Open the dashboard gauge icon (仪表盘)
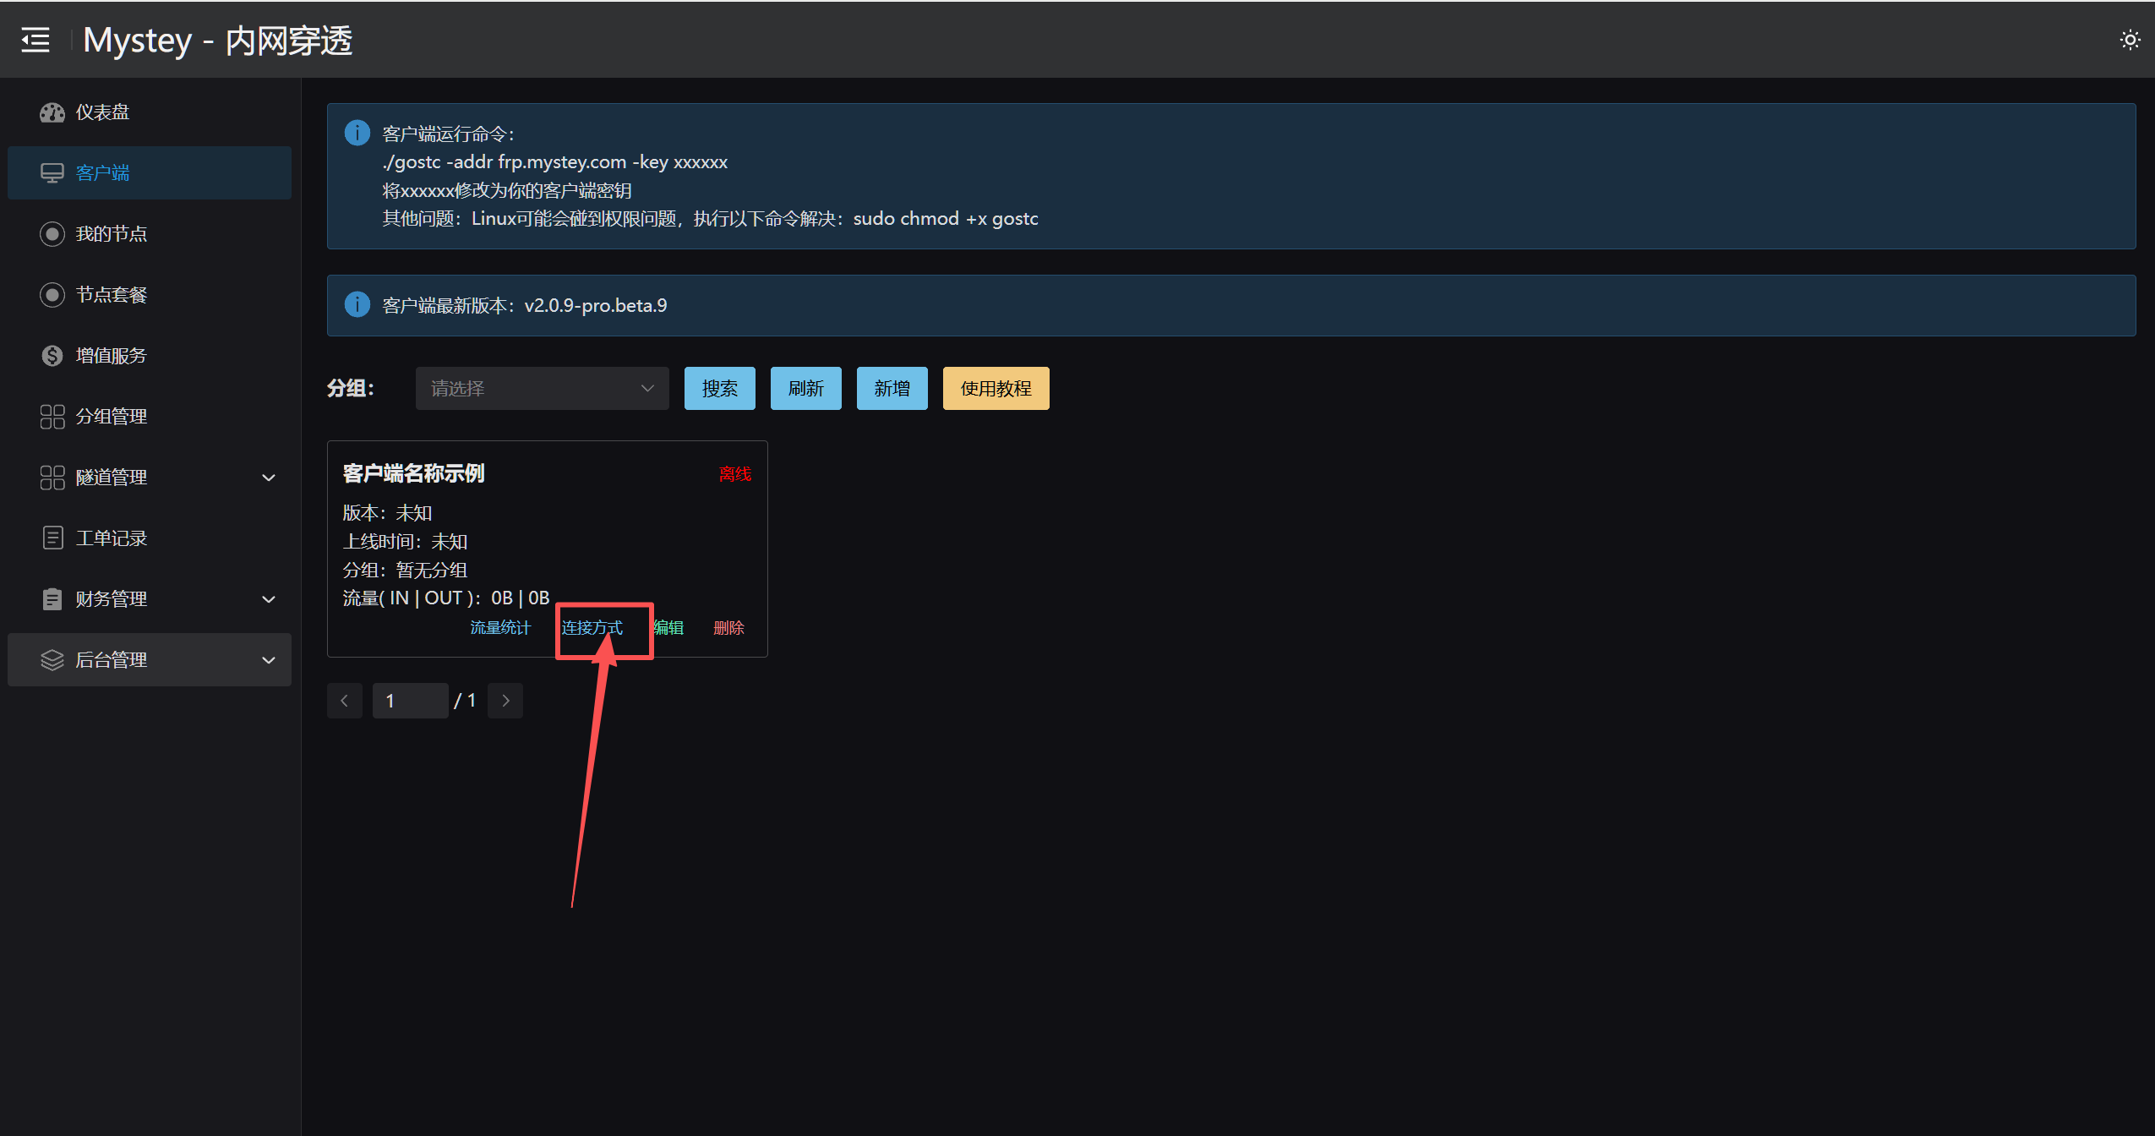 coord(52,112)
